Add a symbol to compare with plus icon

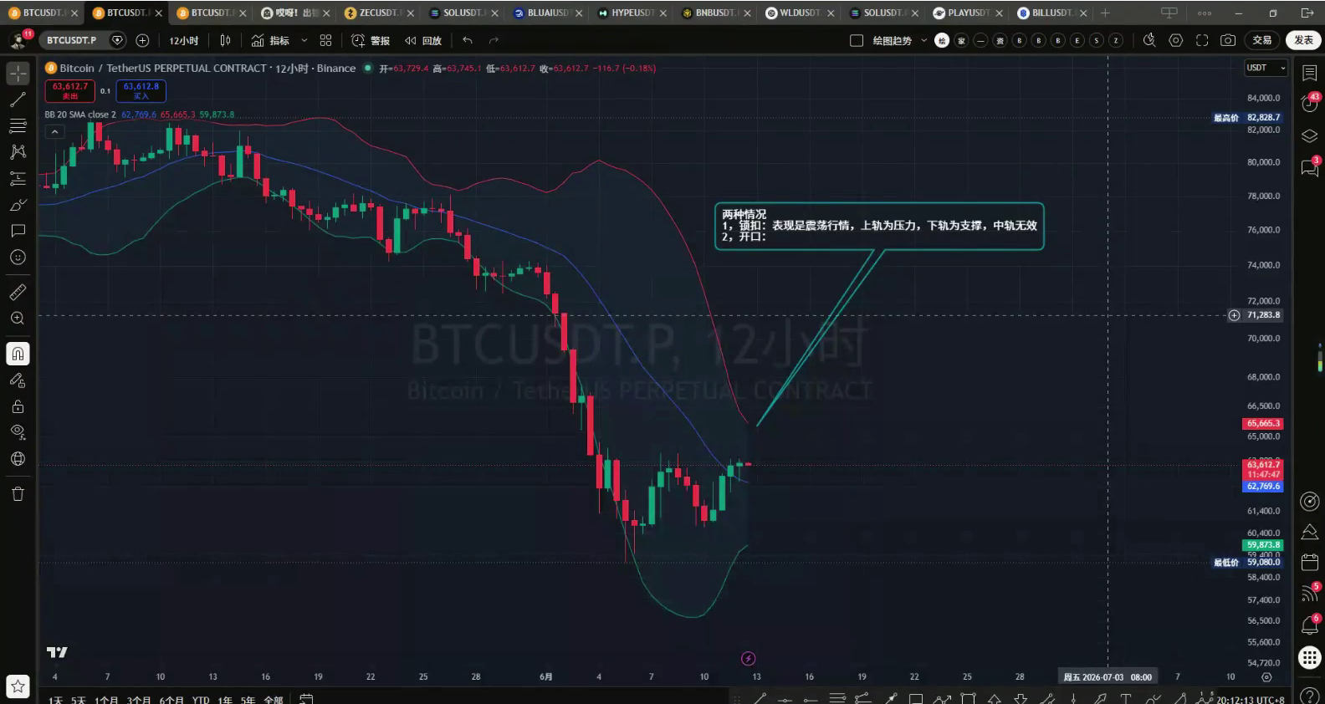coord(142,40)
